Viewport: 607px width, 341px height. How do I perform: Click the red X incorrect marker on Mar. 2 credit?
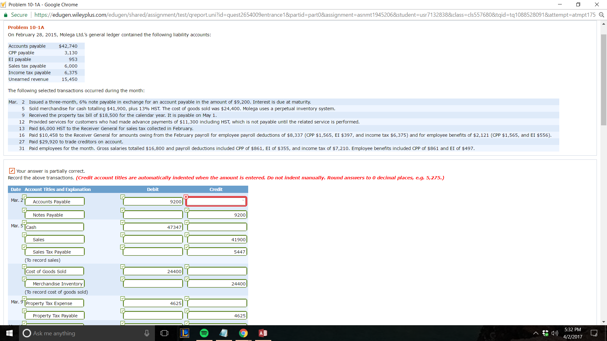pos(186,197)
